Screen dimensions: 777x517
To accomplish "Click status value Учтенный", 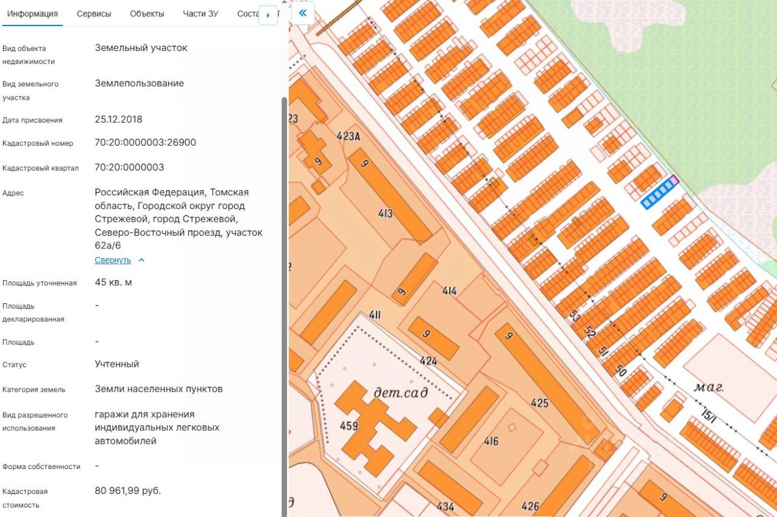I will pos(117,364).
